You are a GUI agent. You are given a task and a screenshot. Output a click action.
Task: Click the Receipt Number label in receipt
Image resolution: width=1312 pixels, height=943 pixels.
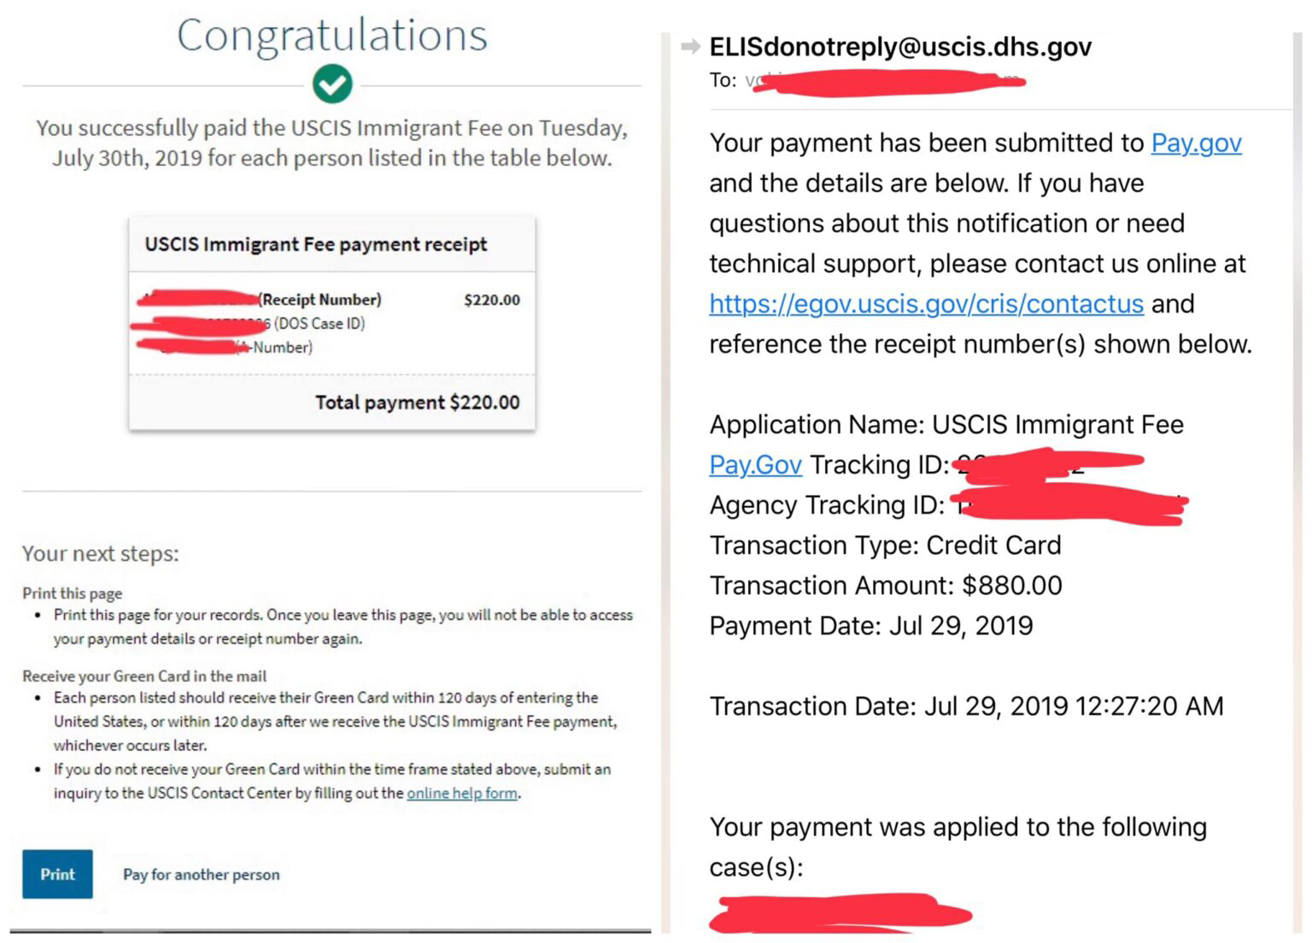pyautogui.click(x=321, y=300)
